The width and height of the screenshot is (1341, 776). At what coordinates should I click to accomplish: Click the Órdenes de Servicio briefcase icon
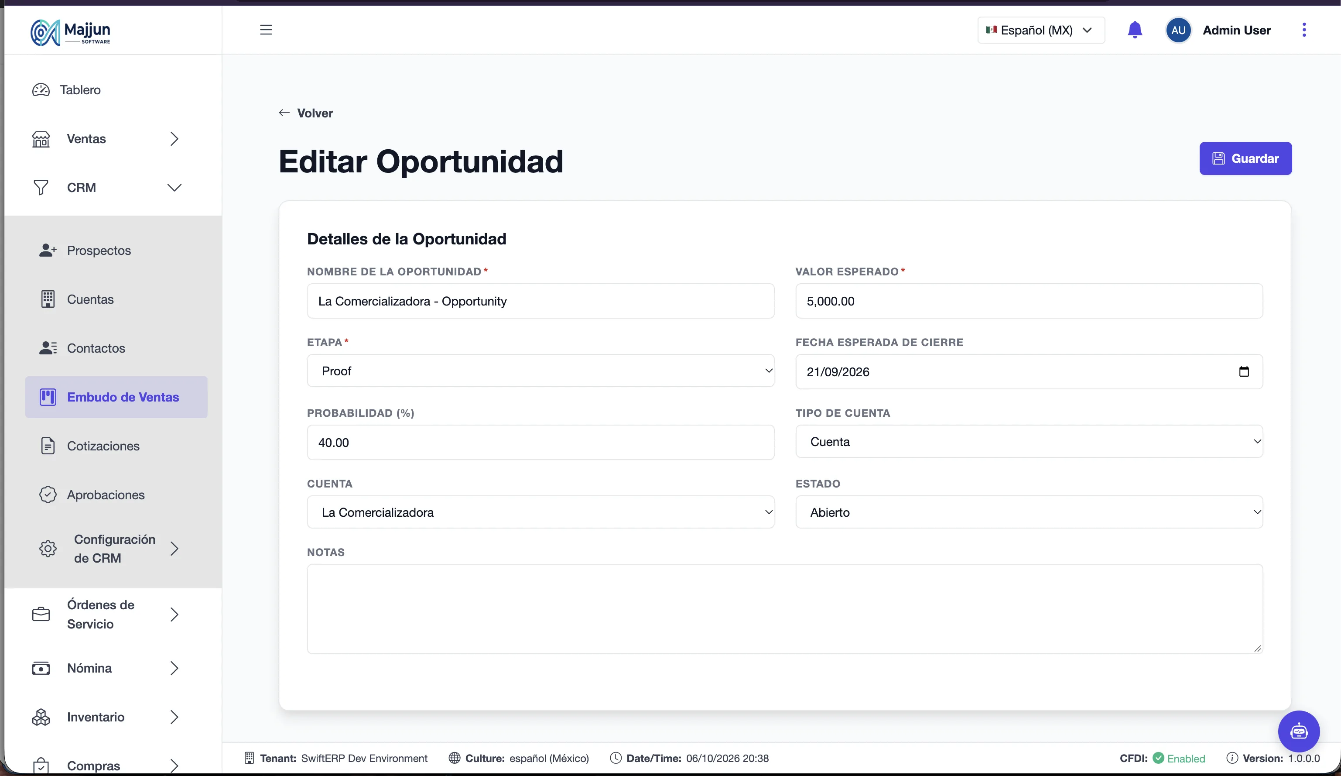click(x=41, y=615)
